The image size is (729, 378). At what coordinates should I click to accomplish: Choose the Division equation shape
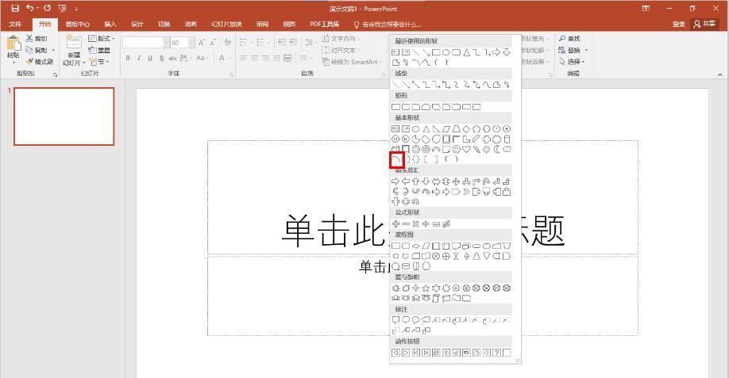point(426,224)
